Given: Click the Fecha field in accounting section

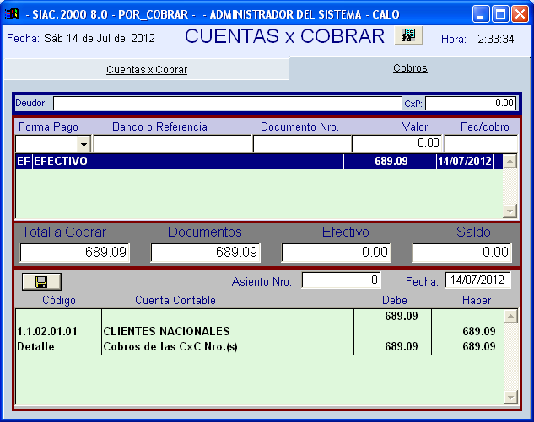Looking at the screenshot, I should 477,280.
